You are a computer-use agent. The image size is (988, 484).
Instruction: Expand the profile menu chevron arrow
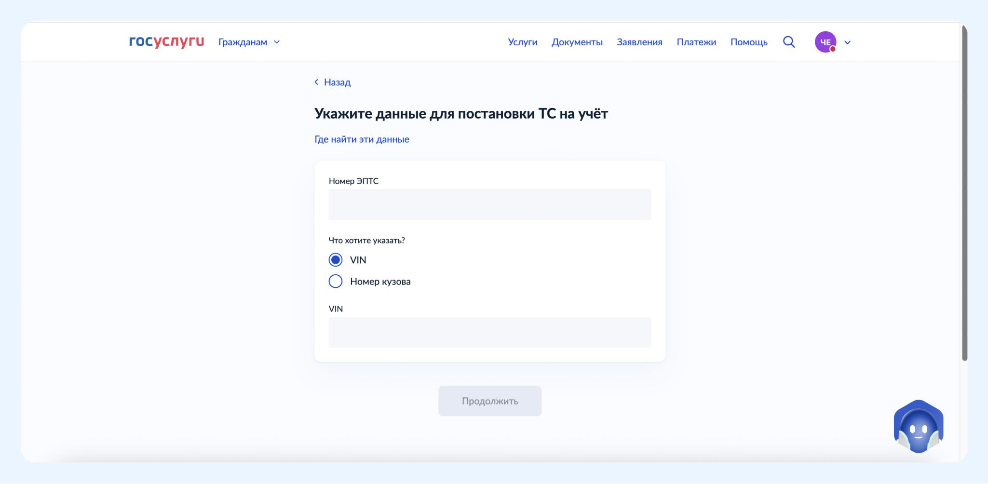click(847, 42)
